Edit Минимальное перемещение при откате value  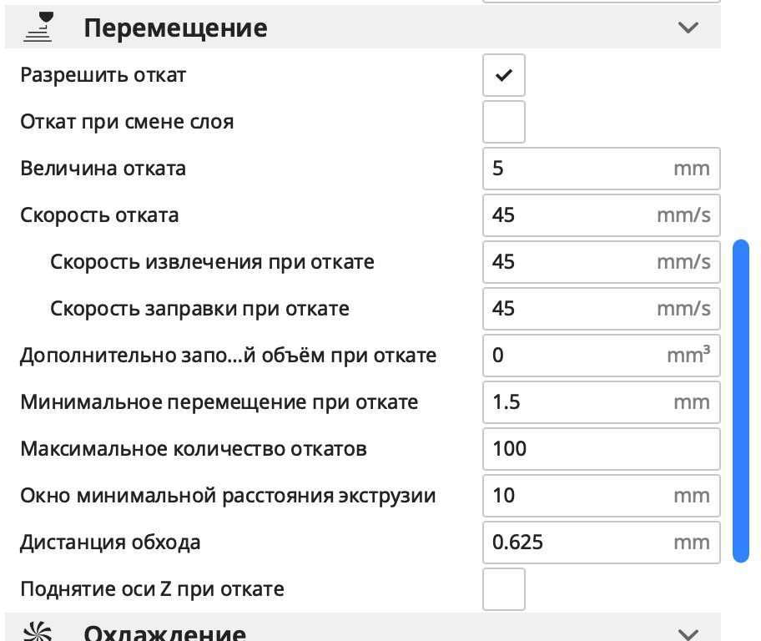602,402
